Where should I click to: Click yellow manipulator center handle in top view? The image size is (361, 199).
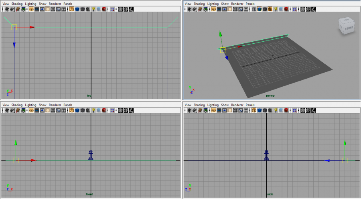coord(14,27)
